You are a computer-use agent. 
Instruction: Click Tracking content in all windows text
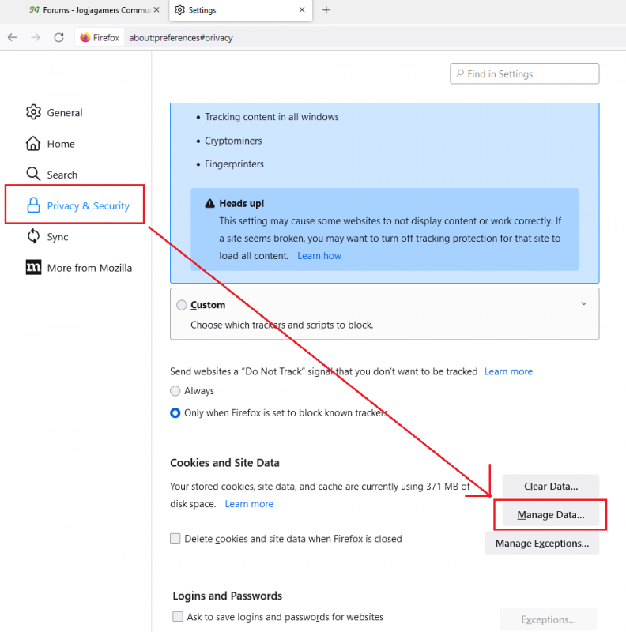pyautogui.click(x=272, y=117)
